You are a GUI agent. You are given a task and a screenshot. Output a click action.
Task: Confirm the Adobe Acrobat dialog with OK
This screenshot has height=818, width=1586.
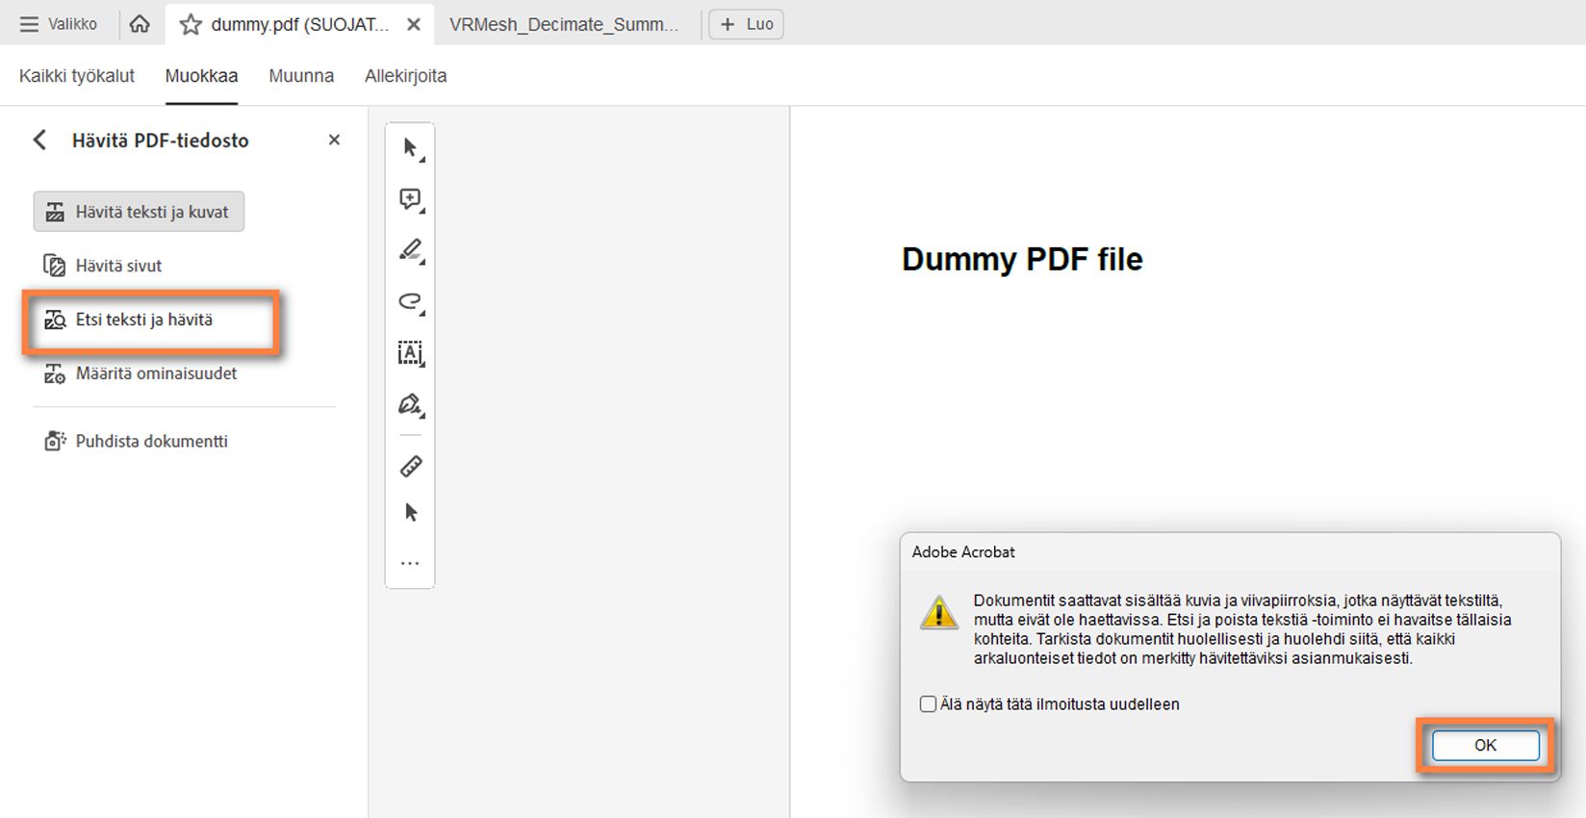(x=1485, y=746)
